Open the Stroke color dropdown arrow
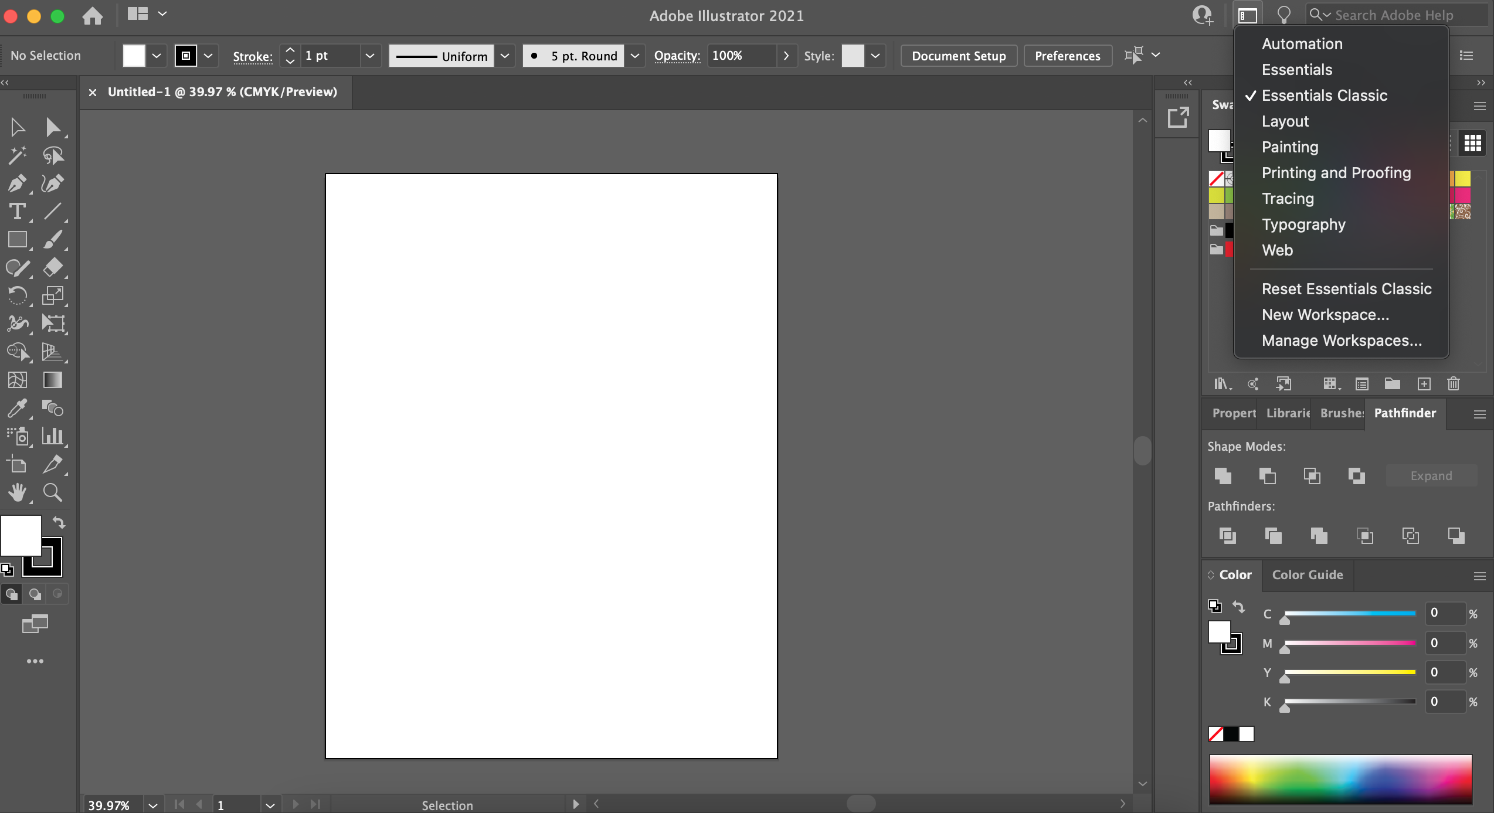Image resolution: width=1494 pixels, height=813 pixels. click(208, 56)
